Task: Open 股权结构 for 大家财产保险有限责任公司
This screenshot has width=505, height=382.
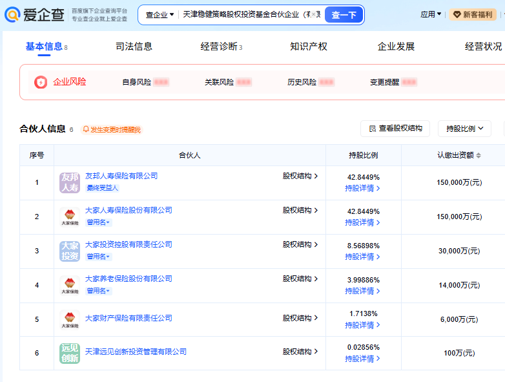Action: [x=300, y=318]
